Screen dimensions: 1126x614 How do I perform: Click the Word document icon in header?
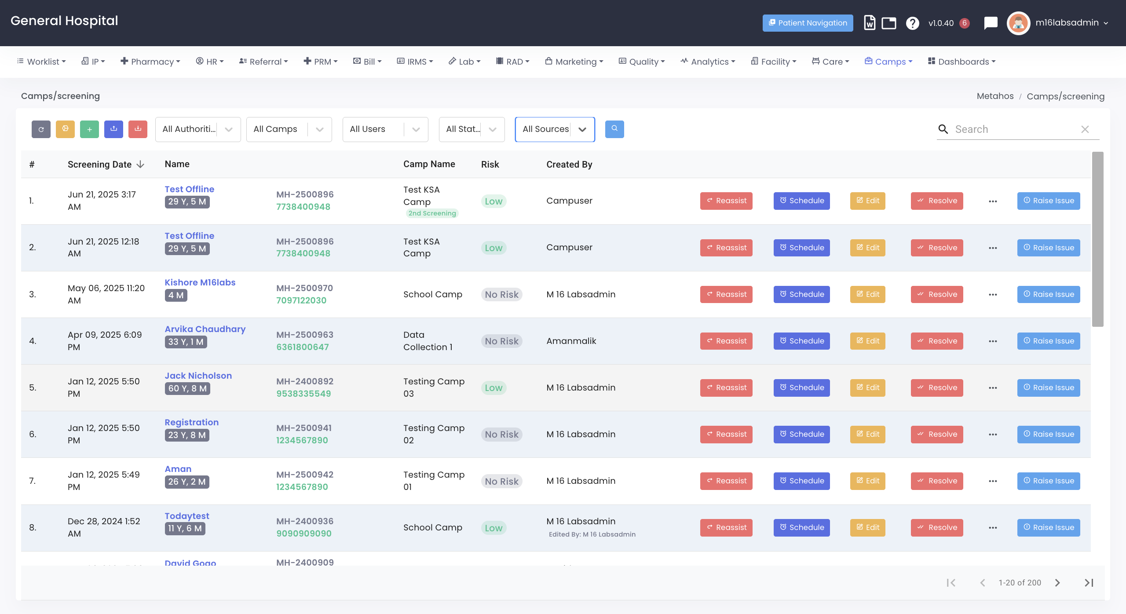point(869,23)
